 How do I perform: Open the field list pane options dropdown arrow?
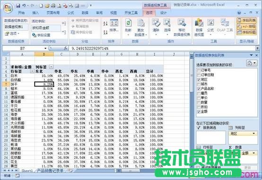(251, 55)
